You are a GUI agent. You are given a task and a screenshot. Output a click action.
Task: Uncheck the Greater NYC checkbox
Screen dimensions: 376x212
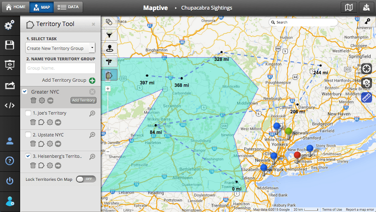click(x=25, y=92)
